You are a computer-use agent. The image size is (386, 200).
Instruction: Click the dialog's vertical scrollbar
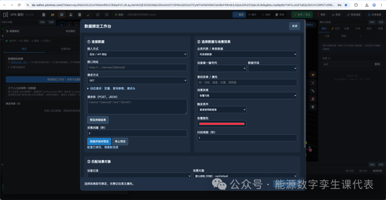(305, 84)
